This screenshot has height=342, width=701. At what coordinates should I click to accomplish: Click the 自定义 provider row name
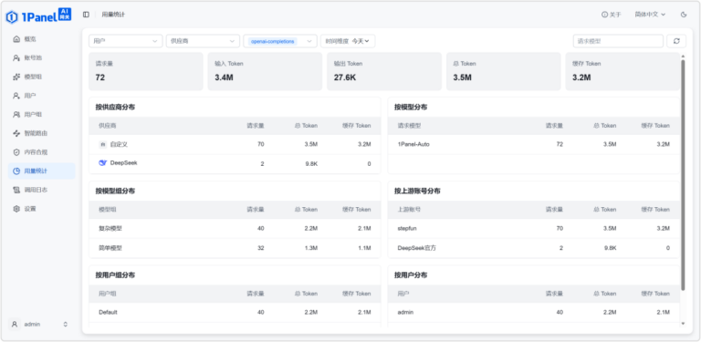pyautogui.click(x=119, y=144)
